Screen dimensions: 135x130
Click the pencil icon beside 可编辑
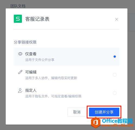[x=20, y=72]
